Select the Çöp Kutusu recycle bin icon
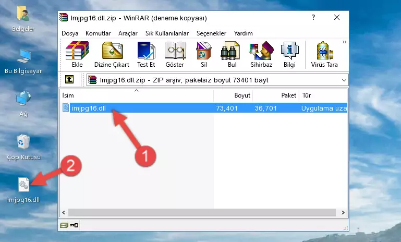This screenshot has width=401, height=242. pyautogui.click(x=23, y=148)
